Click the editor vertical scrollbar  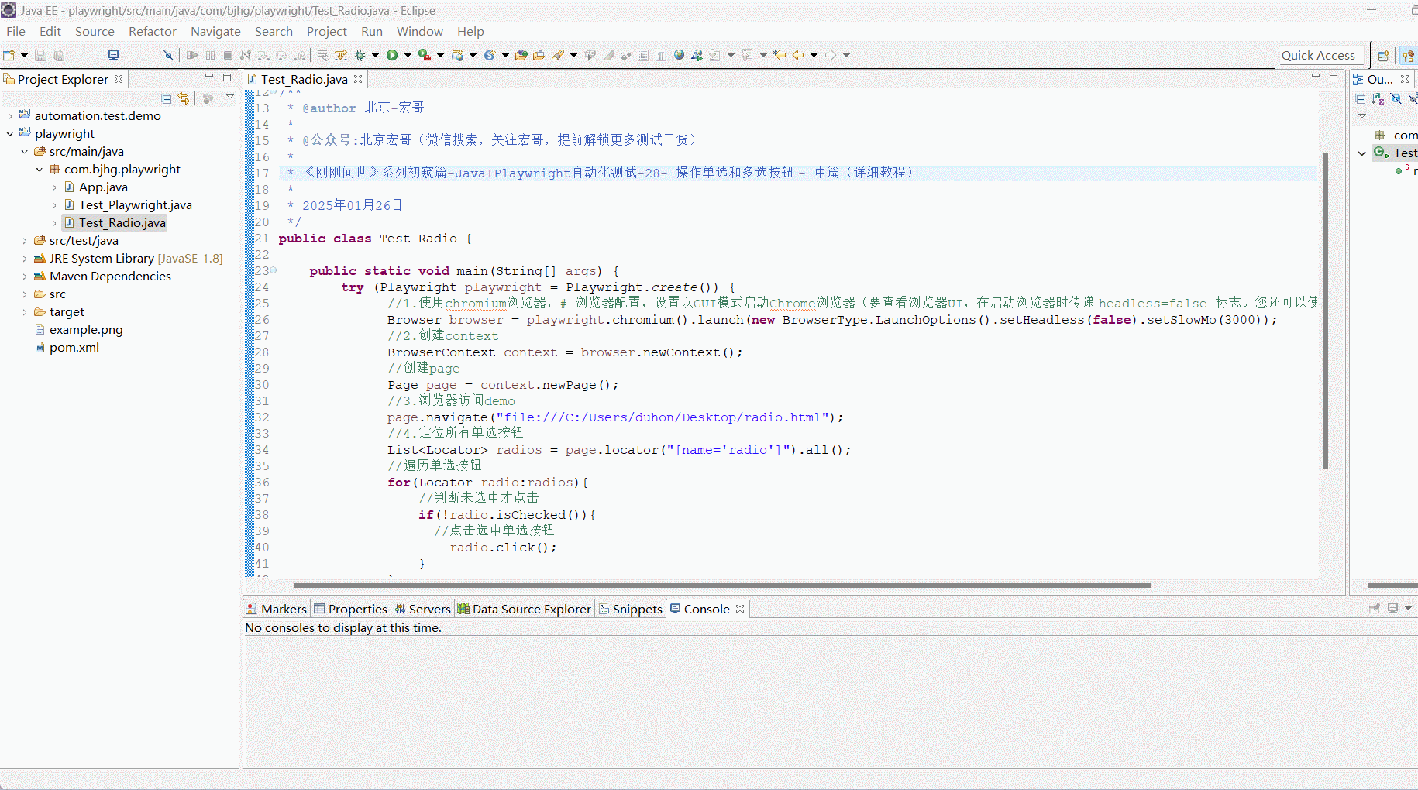click(x=1326, y=310)
